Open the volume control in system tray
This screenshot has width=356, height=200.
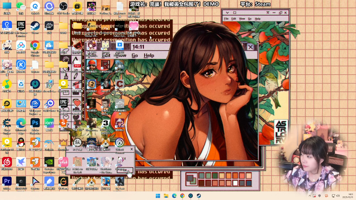pyautogui.click(x=338, y=196)
